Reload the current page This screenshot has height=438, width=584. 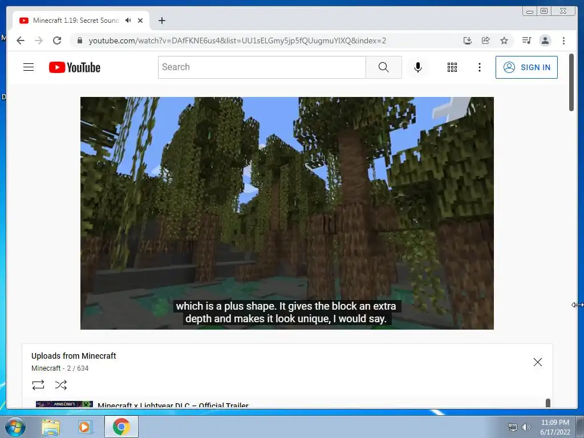(57, 40)
